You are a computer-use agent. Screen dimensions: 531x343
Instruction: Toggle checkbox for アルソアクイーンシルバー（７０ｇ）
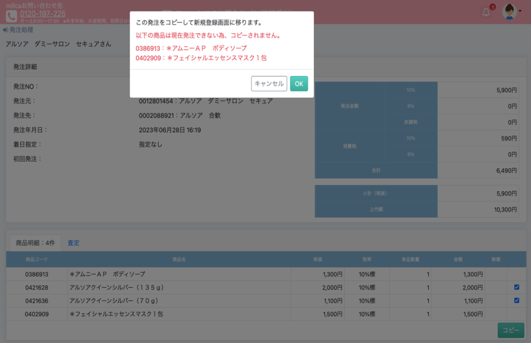[516, 301]
